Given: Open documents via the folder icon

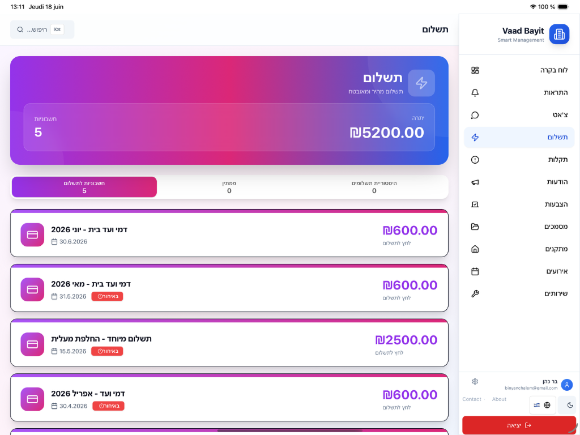Looking at the screenshot, I should click(x=475, y=227).
